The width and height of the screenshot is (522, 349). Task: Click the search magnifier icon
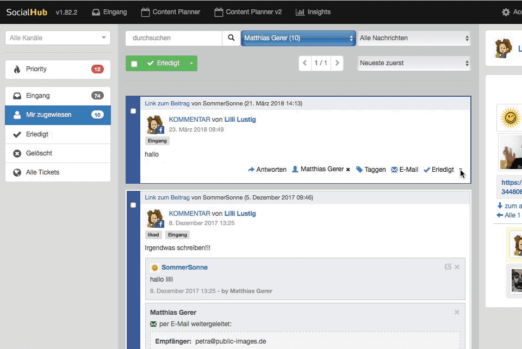[231, 38]
